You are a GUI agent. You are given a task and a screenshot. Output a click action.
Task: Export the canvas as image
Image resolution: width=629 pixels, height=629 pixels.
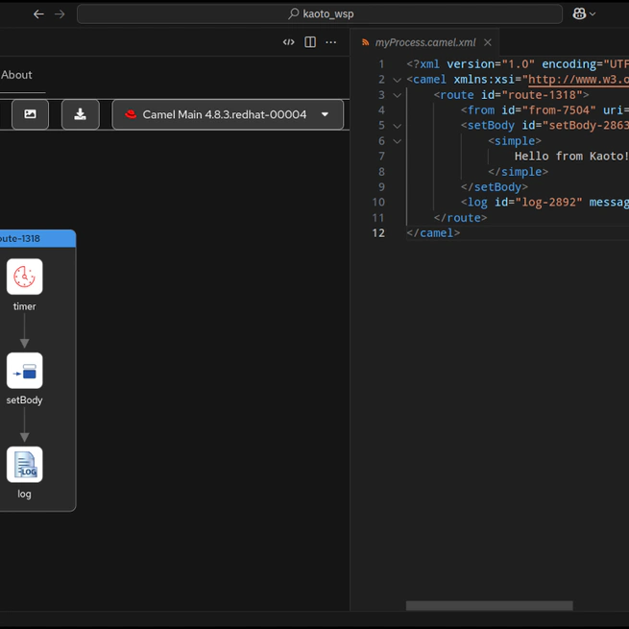click(31, 114)
